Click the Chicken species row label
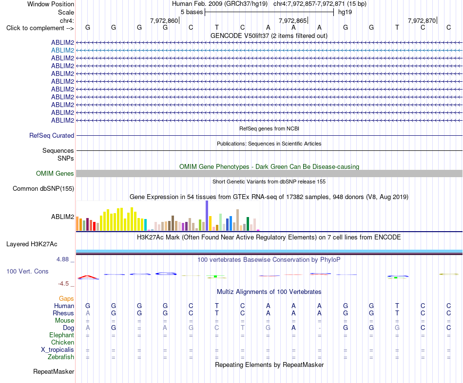 62,342
